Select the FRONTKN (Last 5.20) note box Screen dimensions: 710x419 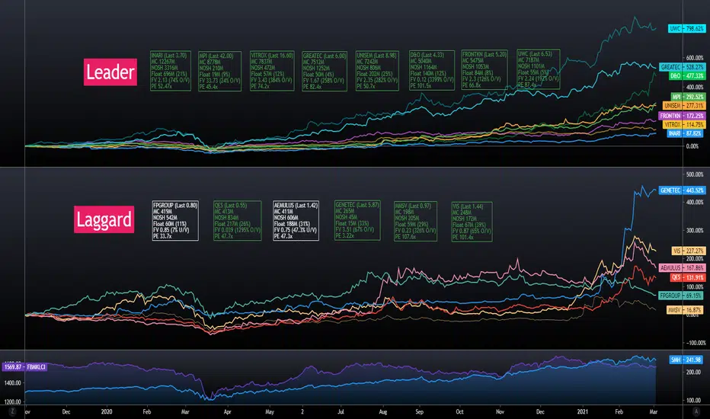(485, 70)
